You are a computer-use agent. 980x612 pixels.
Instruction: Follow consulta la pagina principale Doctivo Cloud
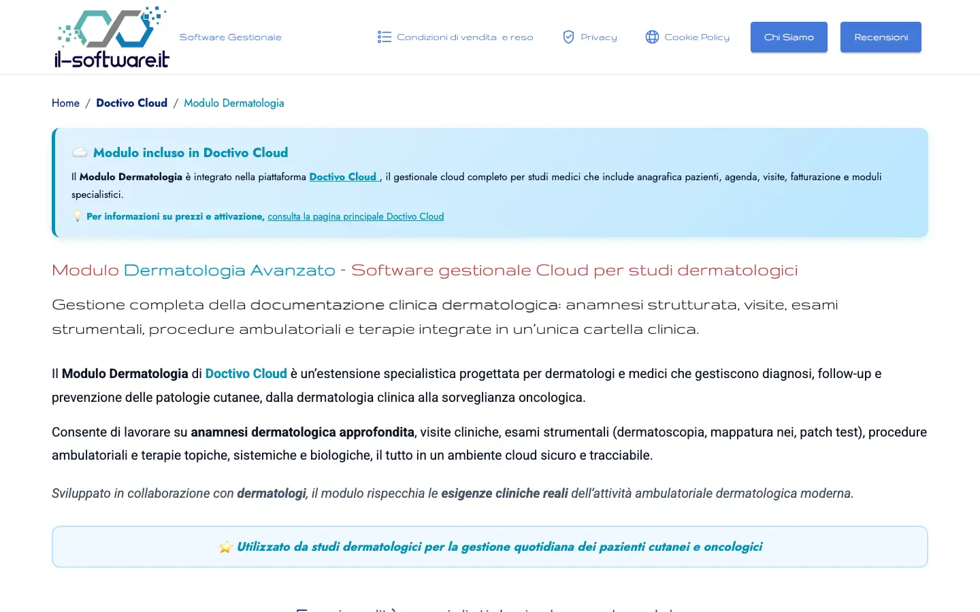coord(355,216)
